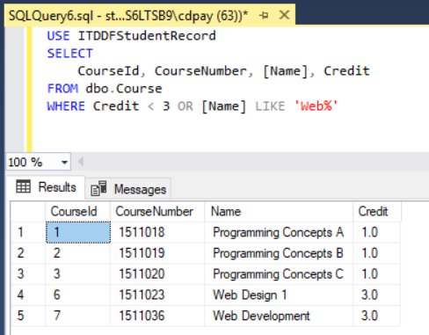The width and height of the screenshot is (429, 335).
Task: Select Credit cell for Programming Concepts C
Action: pyautogui.click(x=377, y=274)
